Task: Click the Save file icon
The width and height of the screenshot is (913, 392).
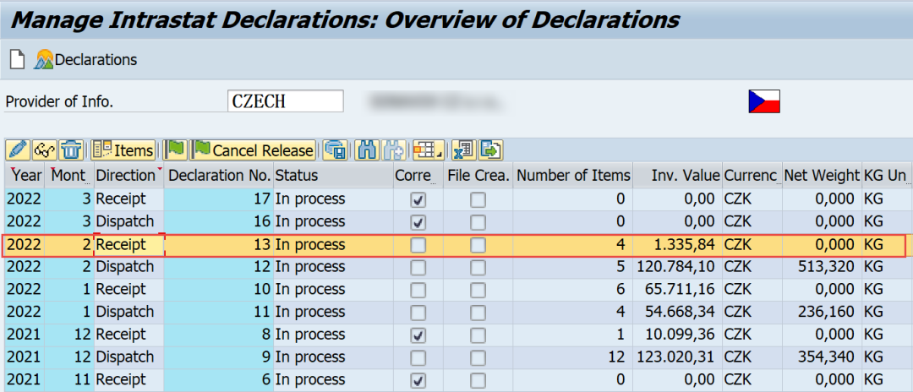Action: 336,150
